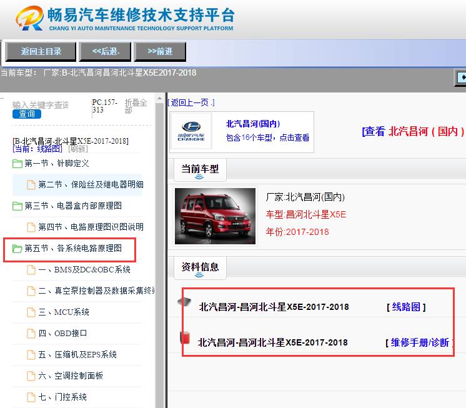466x408 pixels.
Task: Click document icon of 三、MCU系统
Action: 31,312
